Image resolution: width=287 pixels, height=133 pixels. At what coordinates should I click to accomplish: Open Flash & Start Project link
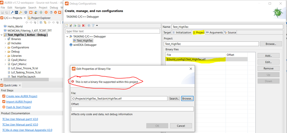coord(18,107)
